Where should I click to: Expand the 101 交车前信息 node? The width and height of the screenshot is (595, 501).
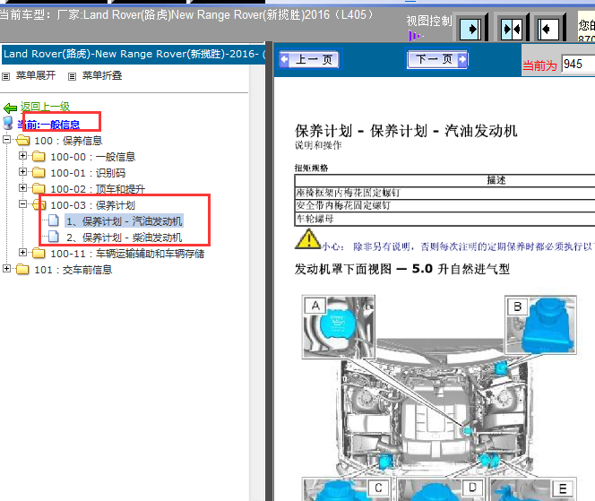click(6, 269)
